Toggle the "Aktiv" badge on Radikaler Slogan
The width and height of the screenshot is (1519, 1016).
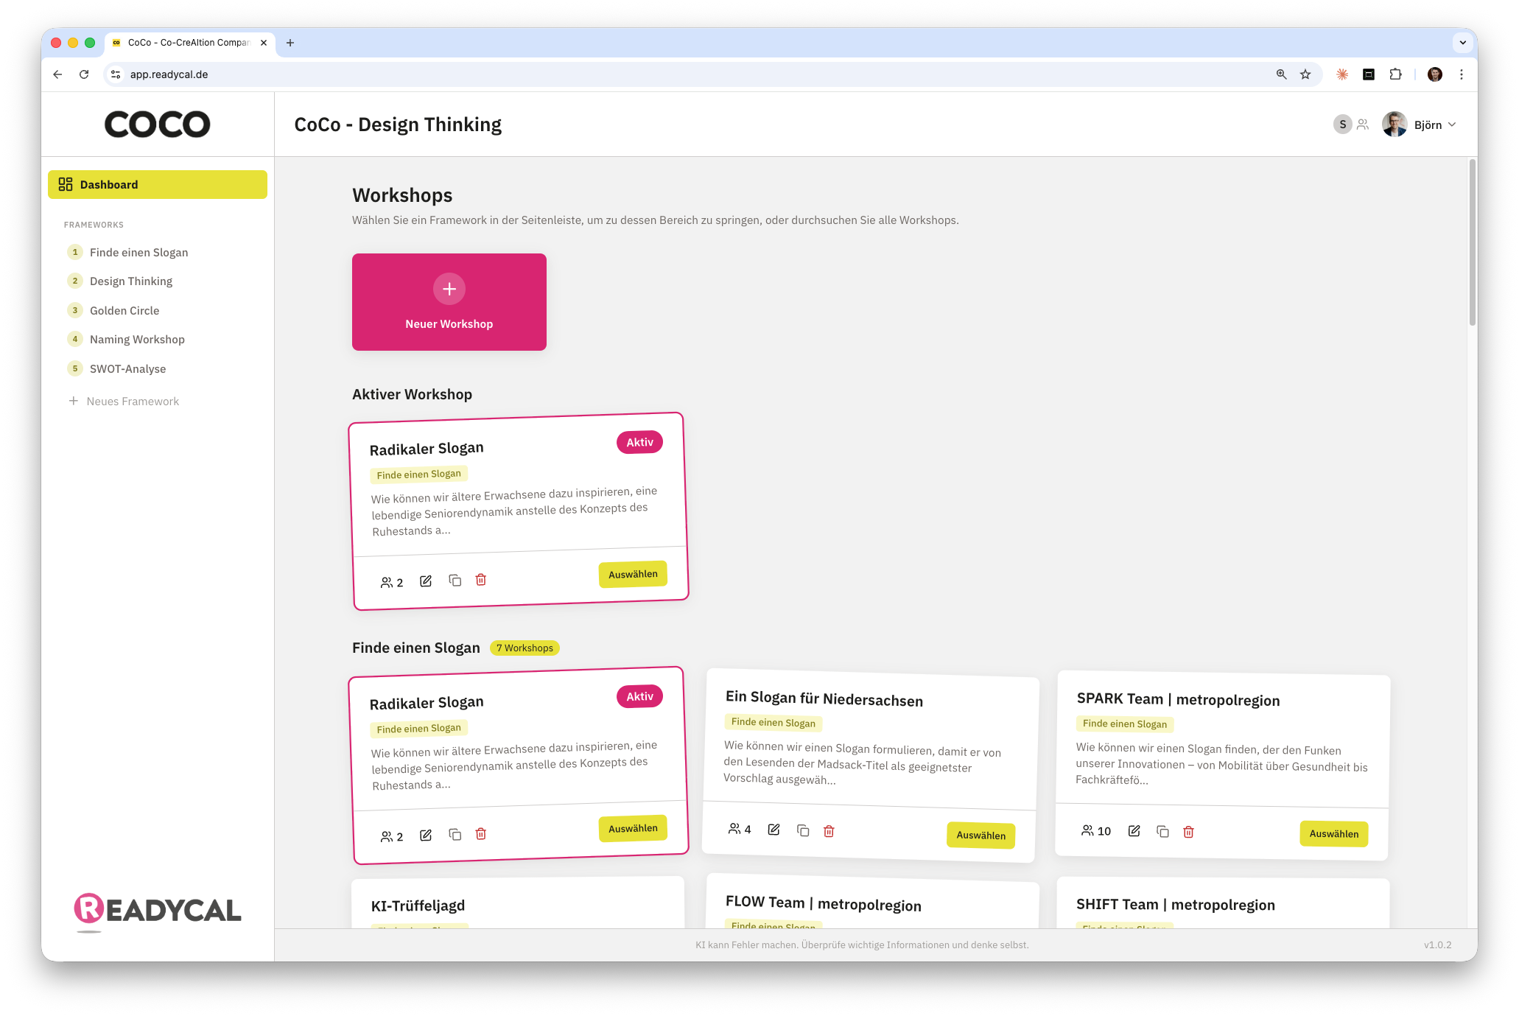[x=639, y=442]
